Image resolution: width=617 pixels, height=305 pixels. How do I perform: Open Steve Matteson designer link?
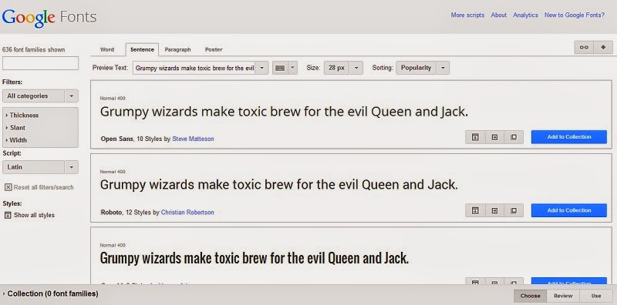(x=194, y=139)
